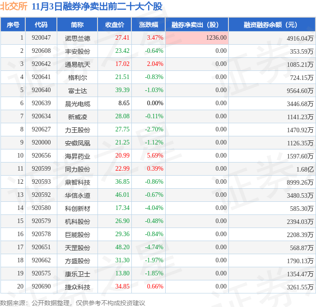
Task: Click closing price 46.01
Action: (122, 195)
